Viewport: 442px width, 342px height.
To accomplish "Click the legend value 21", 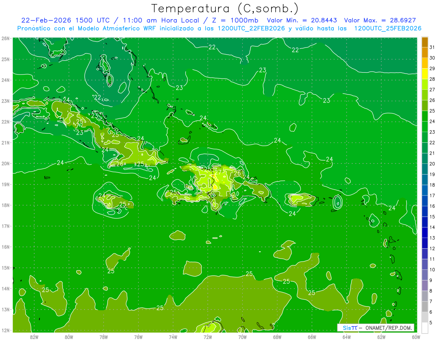I will point(432,153).
